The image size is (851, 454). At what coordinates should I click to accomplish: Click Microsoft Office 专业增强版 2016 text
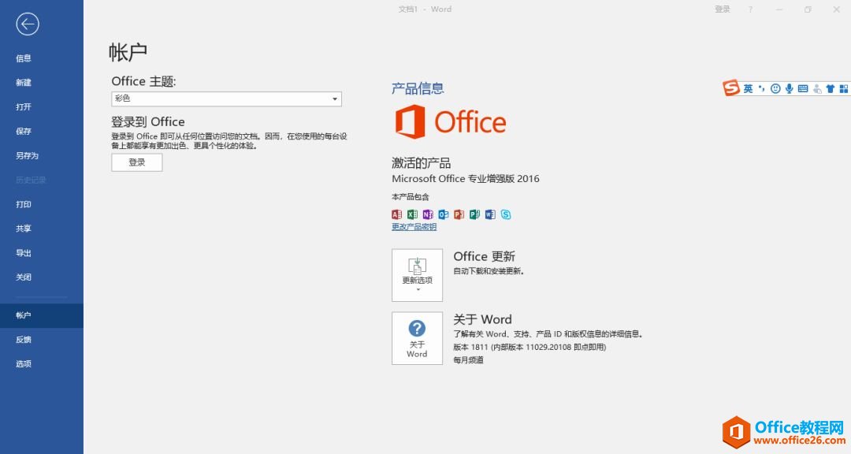tap(466, 179)
